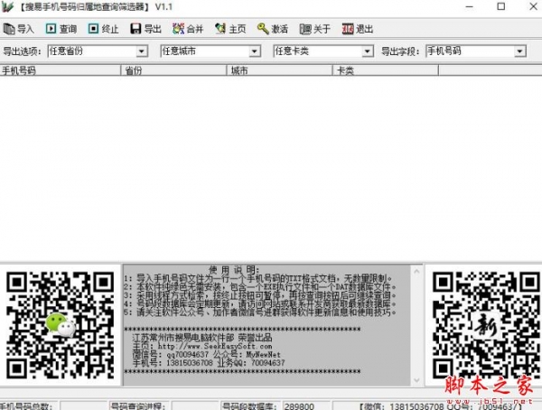Click the 导入 import icon
The width and height of the screenshot is (542, 410).
pos(9,29)
